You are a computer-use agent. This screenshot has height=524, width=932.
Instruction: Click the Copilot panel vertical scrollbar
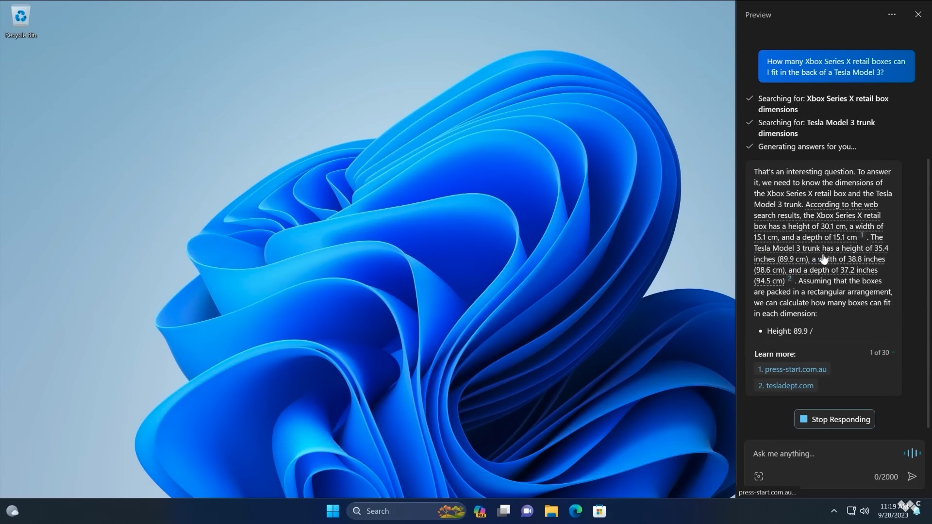(928, 294)
